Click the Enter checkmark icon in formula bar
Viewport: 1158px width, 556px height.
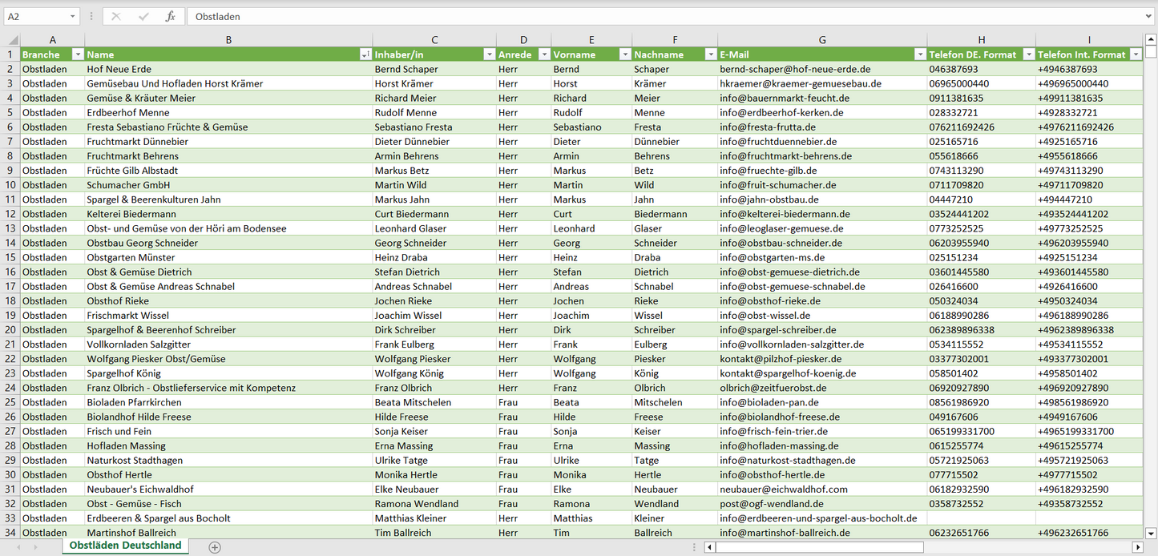point(143,16)
